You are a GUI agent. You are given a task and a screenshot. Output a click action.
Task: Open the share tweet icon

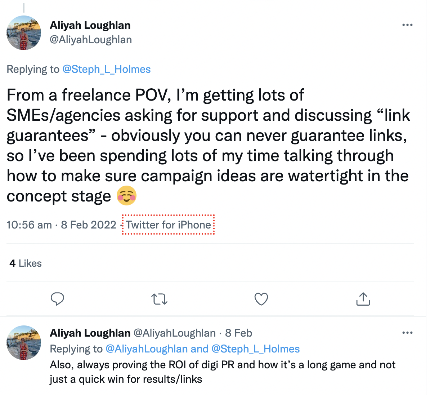click(x=363, y=299)
